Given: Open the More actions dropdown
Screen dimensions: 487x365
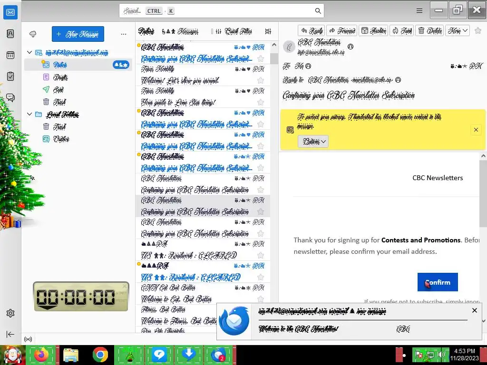Looking at the screenshot, I should click(x=457, y=30).
